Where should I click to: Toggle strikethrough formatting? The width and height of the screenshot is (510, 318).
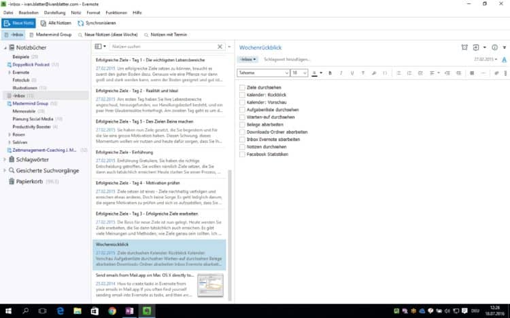coord(363,73)
